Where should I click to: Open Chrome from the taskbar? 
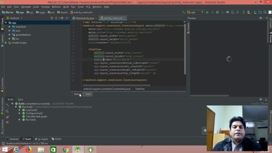coord(66,149)
